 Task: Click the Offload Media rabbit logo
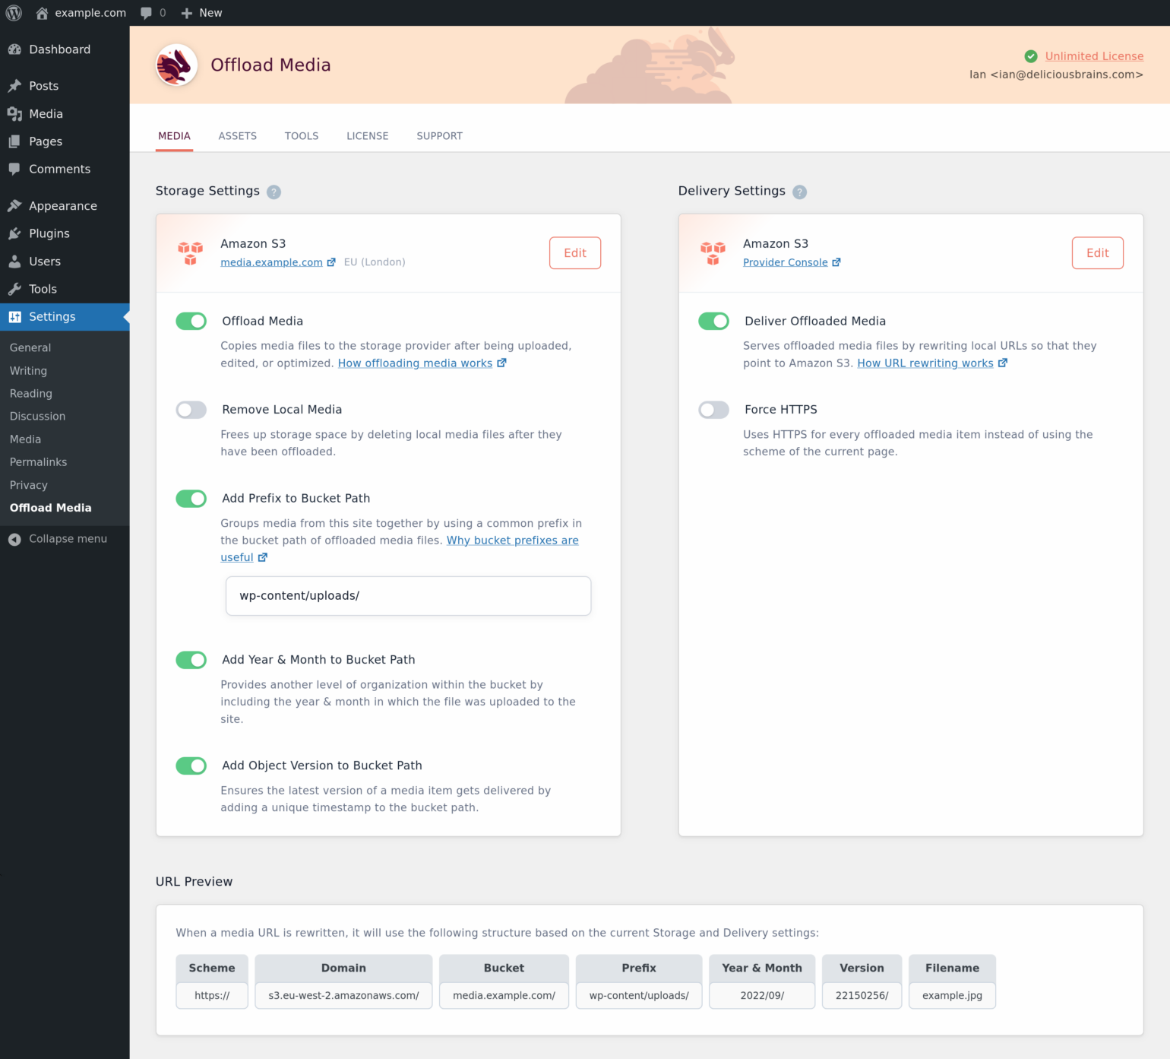[x=176, y=65]
